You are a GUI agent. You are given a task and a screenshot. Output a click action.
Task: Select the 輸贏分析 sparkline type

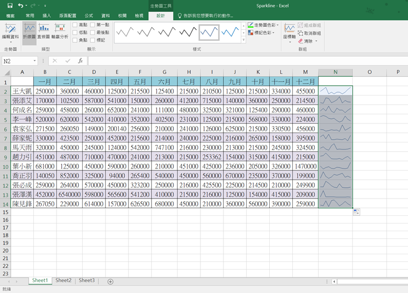(59, 31)
